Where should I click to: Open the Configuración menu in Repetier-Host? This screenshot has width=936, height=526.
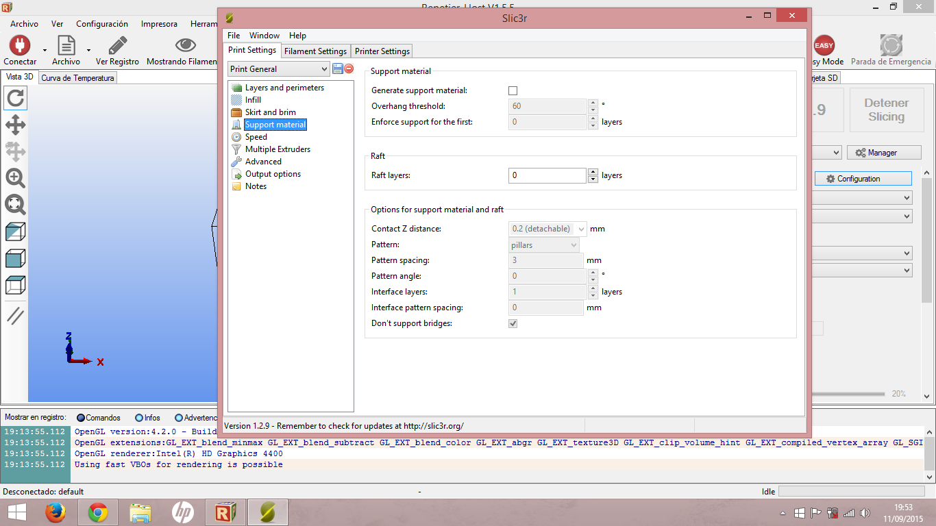[102, 24]
